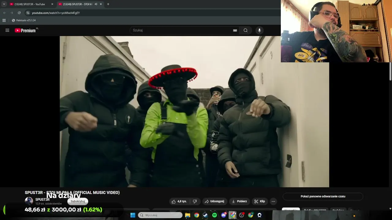Mute the tab via speaker icon
This screenshot has height=220, width=392.
[96, 4]
